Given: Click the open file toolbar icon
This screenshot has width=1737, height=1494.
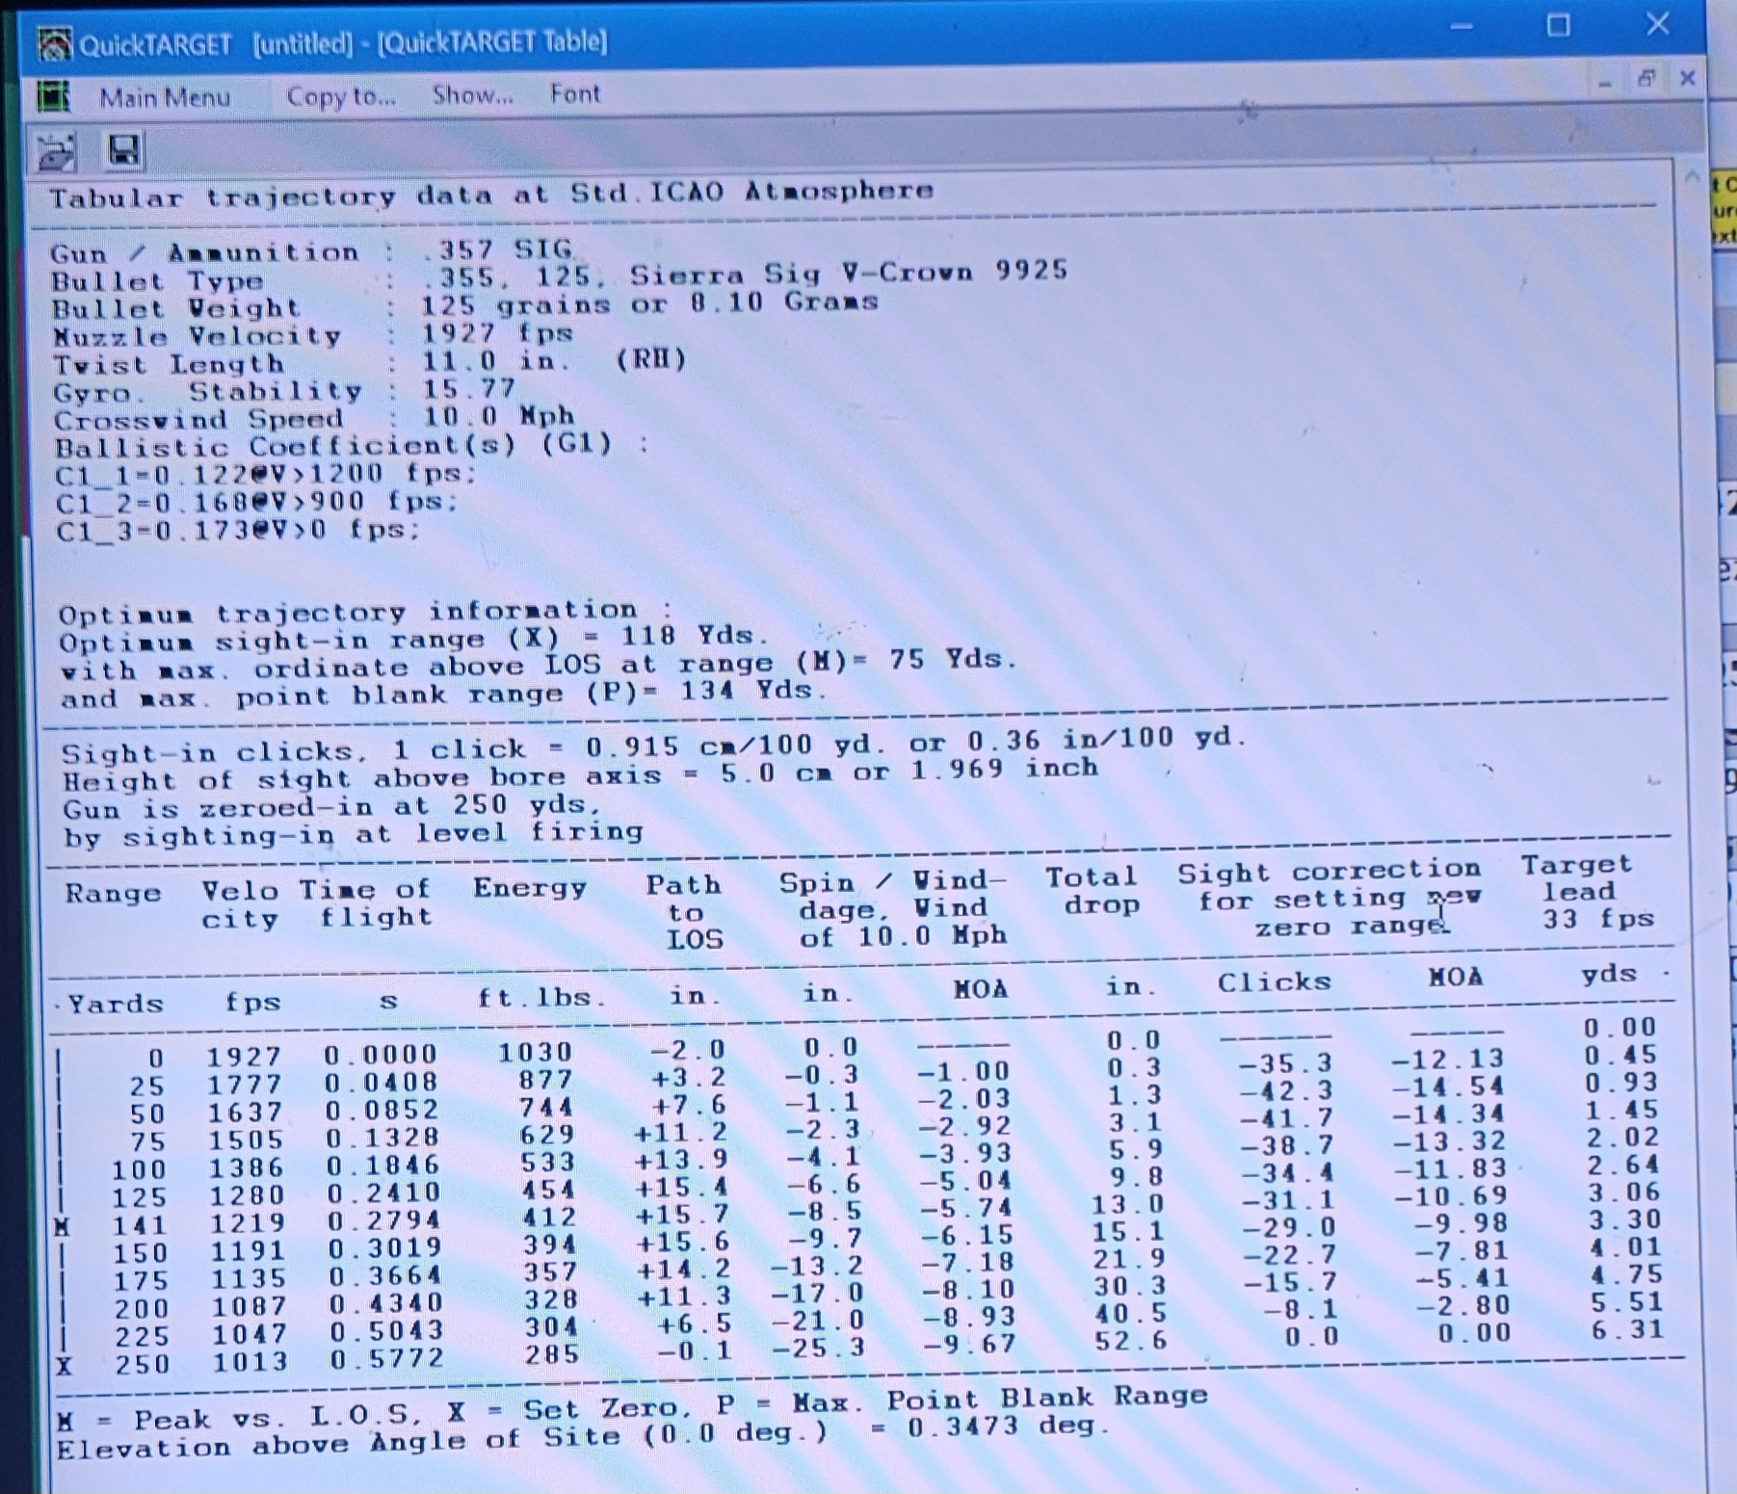Looking at the screenshot, I should pyautogui.click(x=57, y=152).
